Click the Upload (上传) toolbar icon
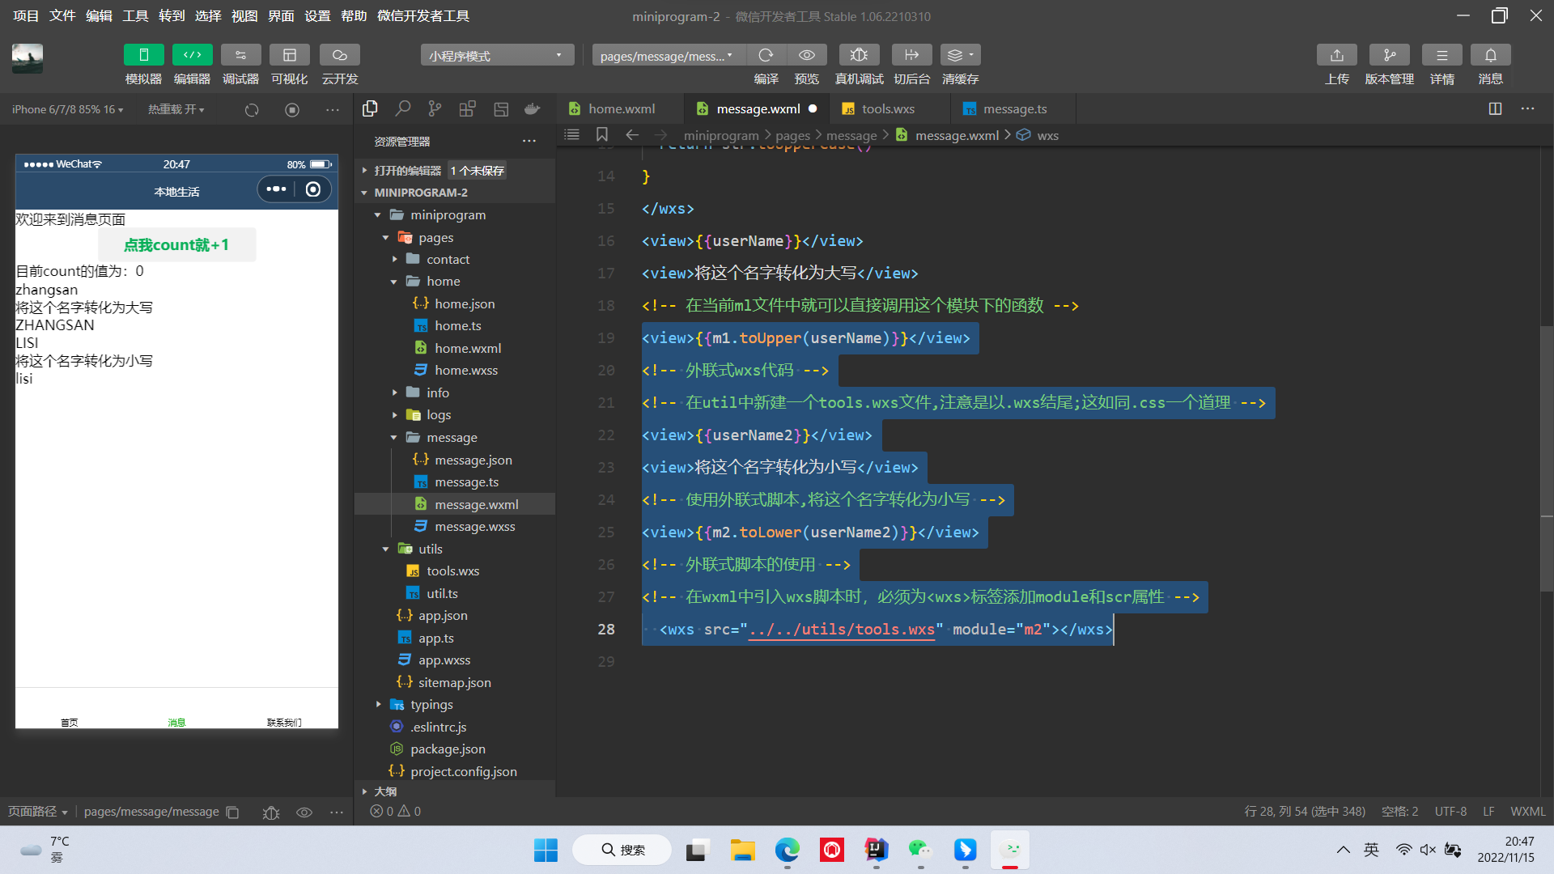Viewport: 1554px width, 874px height. [x=1336, y=55]
